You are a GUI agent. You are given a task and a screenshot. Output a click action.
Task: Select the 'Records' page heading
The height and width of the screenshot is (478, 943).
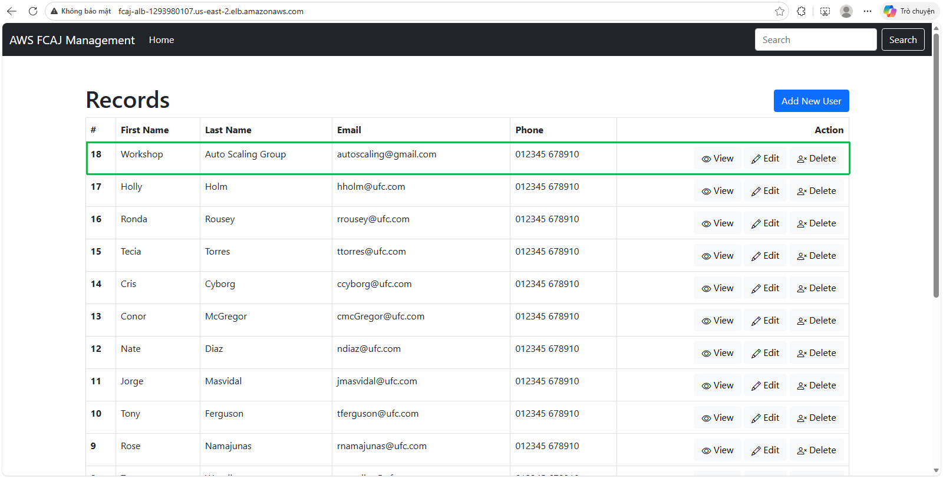point(128,100)
